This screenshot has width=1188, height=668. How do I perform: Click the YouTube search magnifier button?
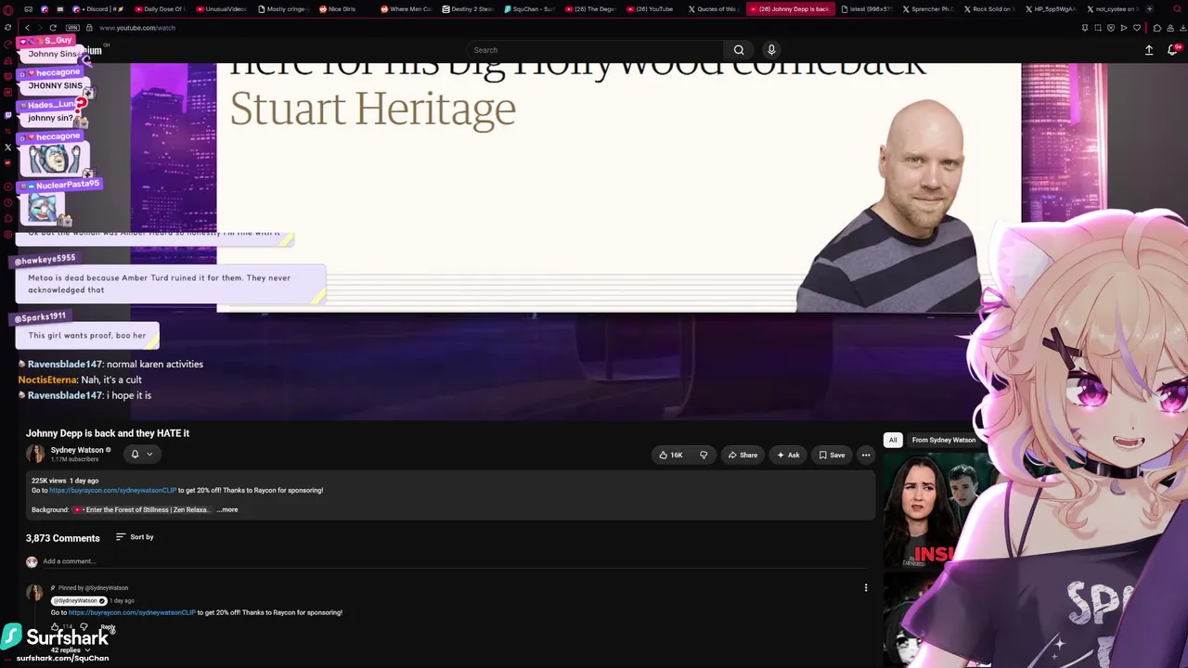739,50
